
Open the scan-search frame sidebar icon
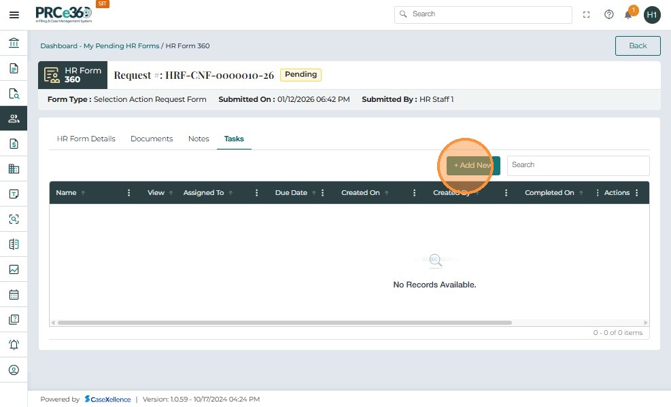(14, 219)
